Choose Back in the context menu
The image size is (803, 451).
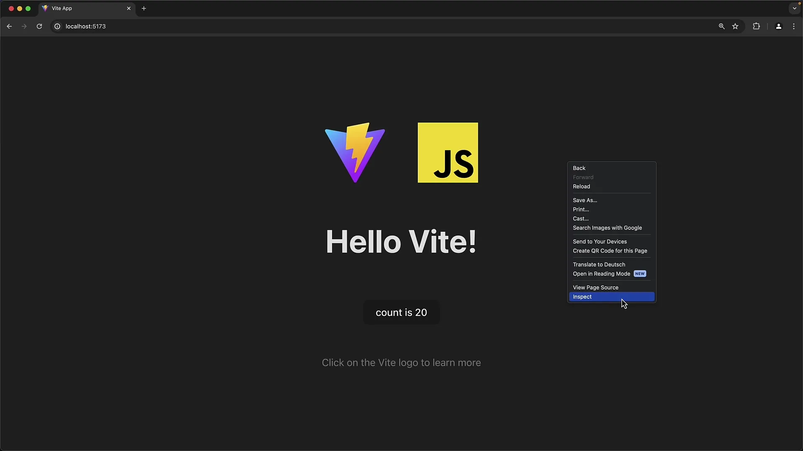point(611,168)
